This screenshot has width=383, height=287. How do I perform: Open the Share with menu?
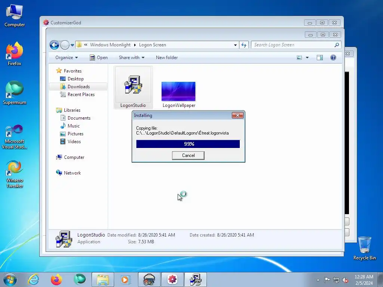point(131,58)
